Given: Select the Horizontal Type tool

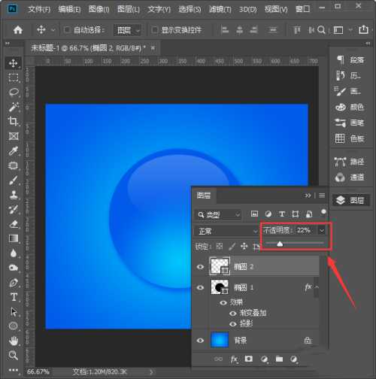Looking at the screenshot, I should [x=14, y=297].
